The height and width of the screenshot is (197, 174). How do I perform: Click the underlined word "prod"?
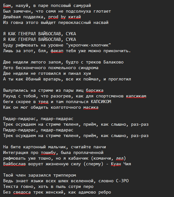[x=53, y=17]
